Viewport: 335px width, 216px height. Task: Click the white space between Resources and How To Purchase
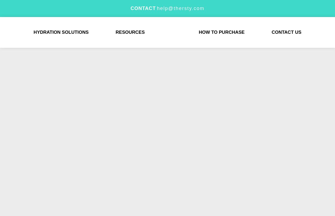coord(172,32)
